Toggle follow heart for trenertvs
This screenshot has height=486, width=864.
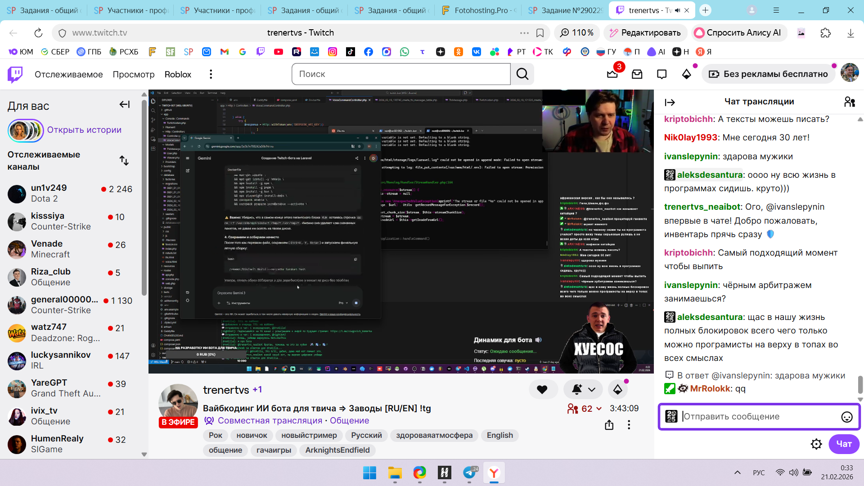542,390
